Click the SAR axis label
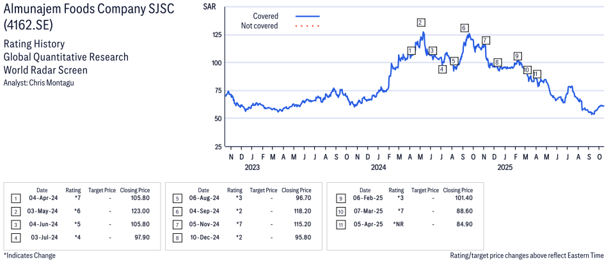The width and height of the screenshot is (611, 260). tap(209, 6)
